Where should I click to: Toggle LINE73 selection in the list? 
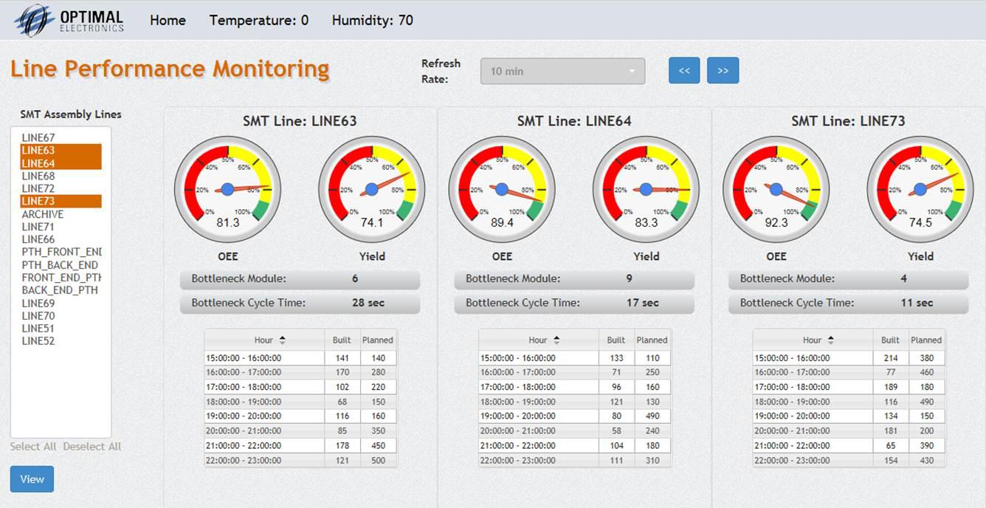(38, 201)
